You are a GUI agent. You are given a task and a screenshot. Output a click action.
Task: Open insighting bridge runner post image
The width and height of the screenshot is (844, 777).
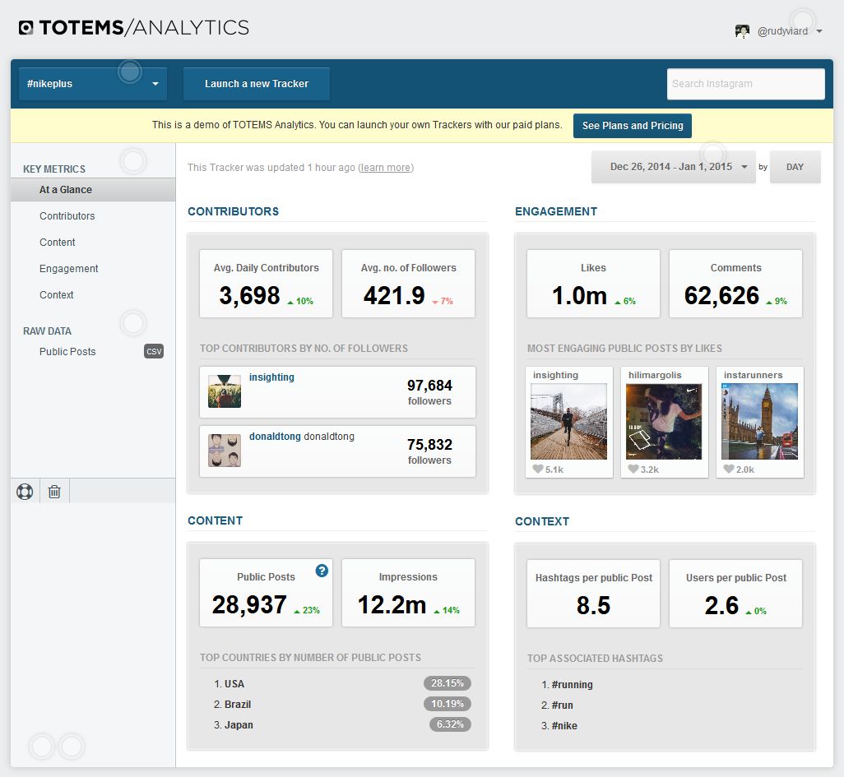[568, 421]
